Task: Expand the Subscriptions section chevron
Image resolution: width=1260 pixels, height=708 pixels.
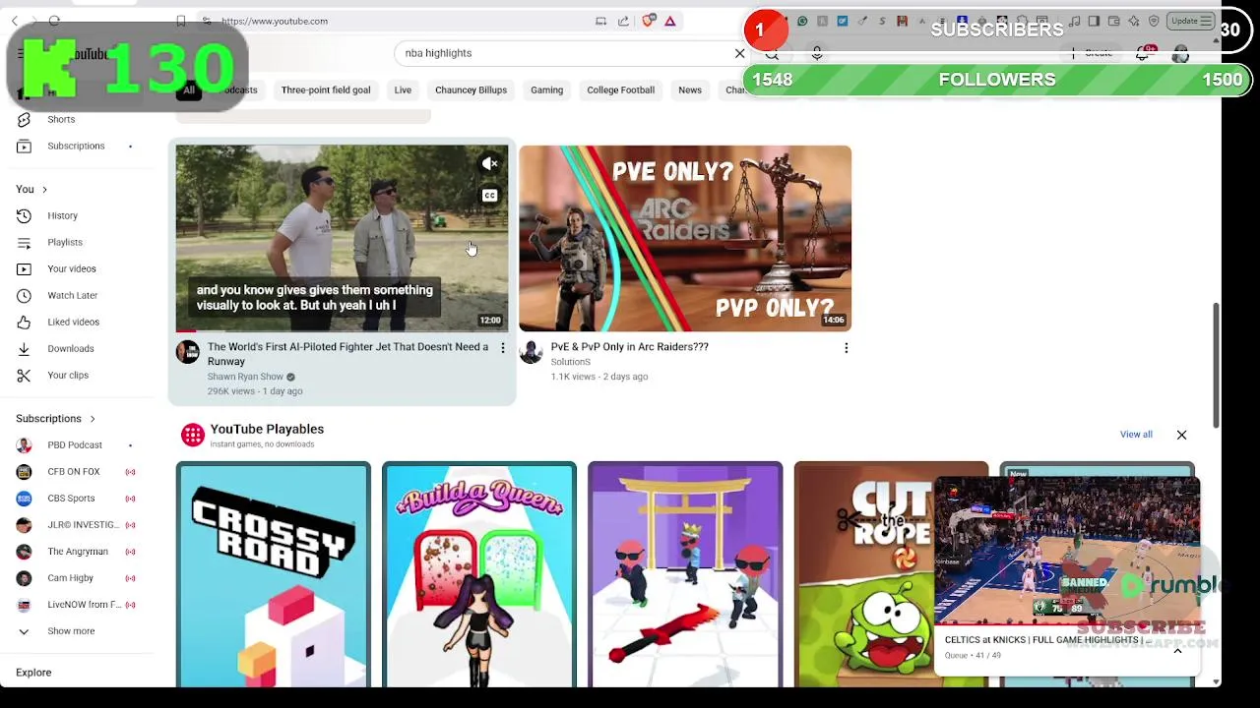Action: pyautogui.click(x=93, y=419)
